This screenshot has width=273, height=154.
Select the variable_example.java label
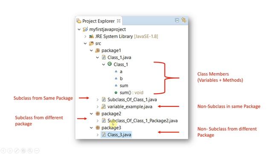[130, 107]
